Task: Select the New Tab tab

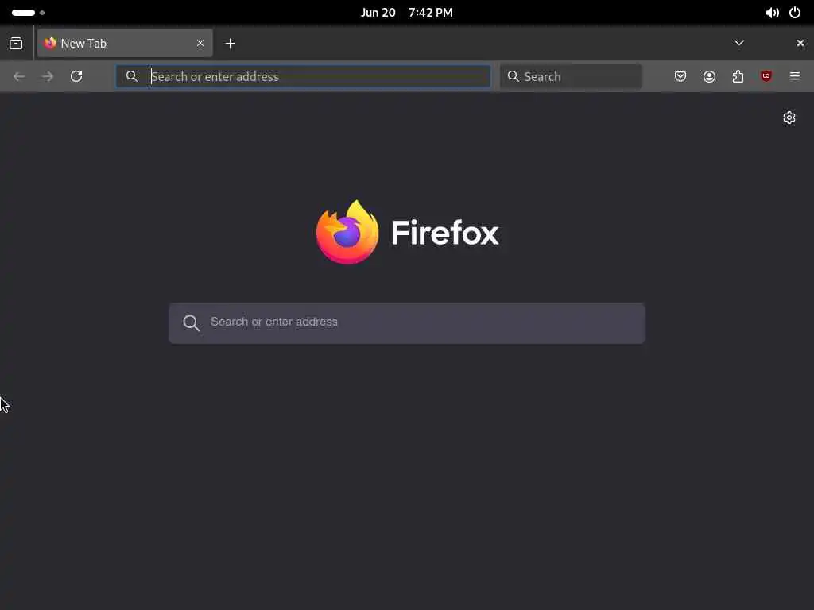Action: [125, 43]
